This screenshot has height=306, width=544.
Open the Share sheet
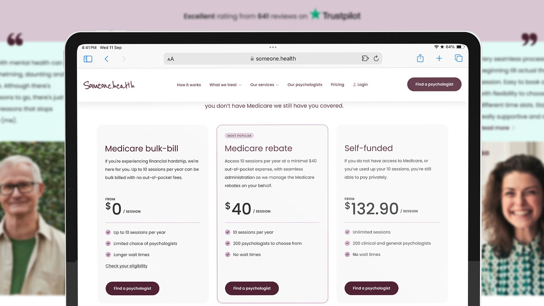tap(420, 58)
